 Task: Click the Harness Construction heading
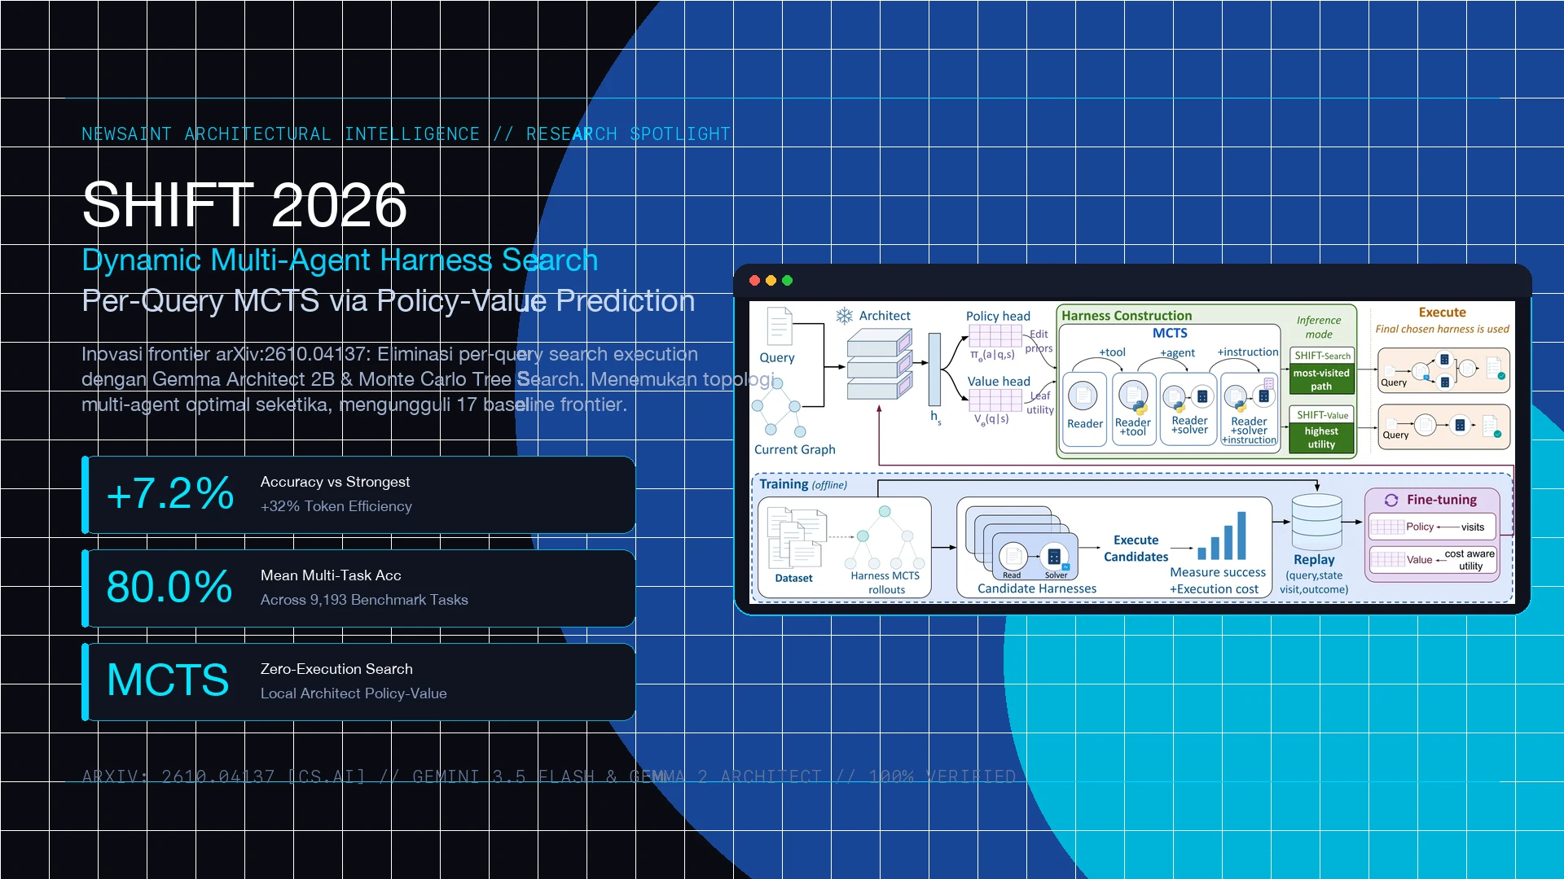pos(1127,316)
